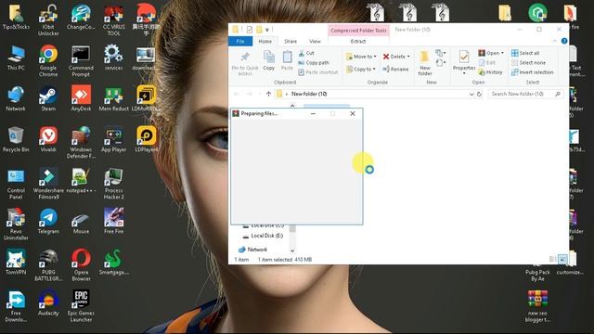Open Google Chrome desktop icon
Viewport: 594px width, 334px height.
click(x=48, y=60)
